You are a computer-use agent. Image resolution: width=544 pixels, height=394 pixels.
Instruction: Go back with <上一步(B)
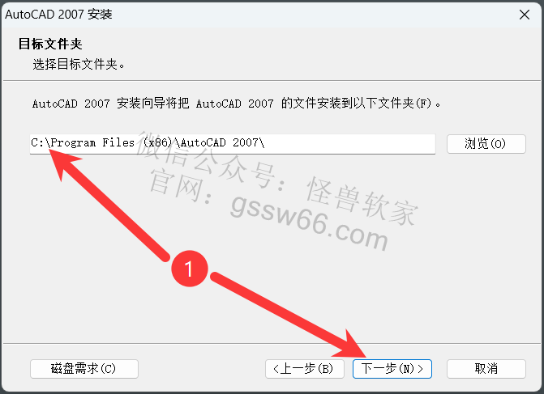pos(305,369)
